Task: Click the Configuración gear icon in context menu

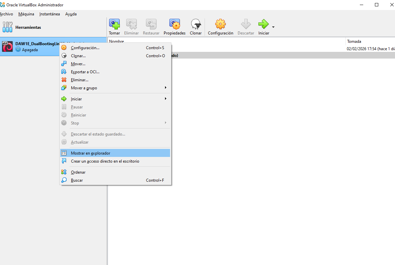Action: (x=64, y=48)
